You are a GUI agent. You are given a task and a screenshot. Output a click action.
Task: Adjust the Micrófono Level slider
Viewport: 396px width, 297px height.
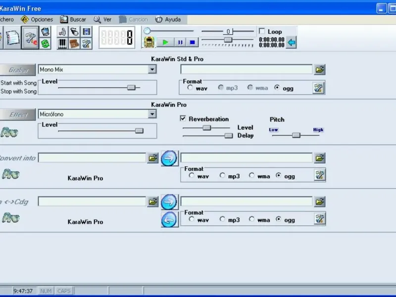click(x=139, y=131)
